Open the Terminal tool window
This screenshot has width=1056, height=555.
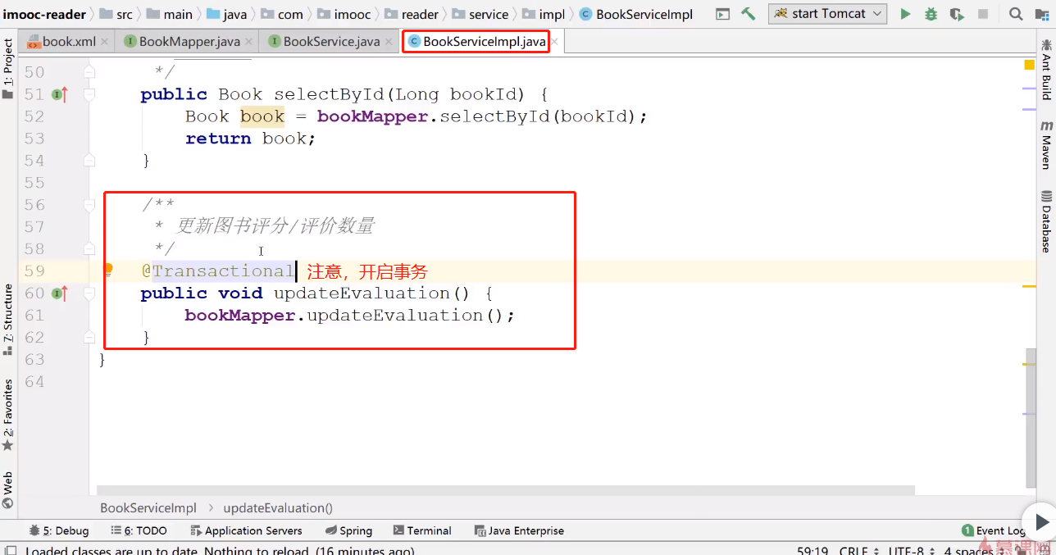coord(421,530)
